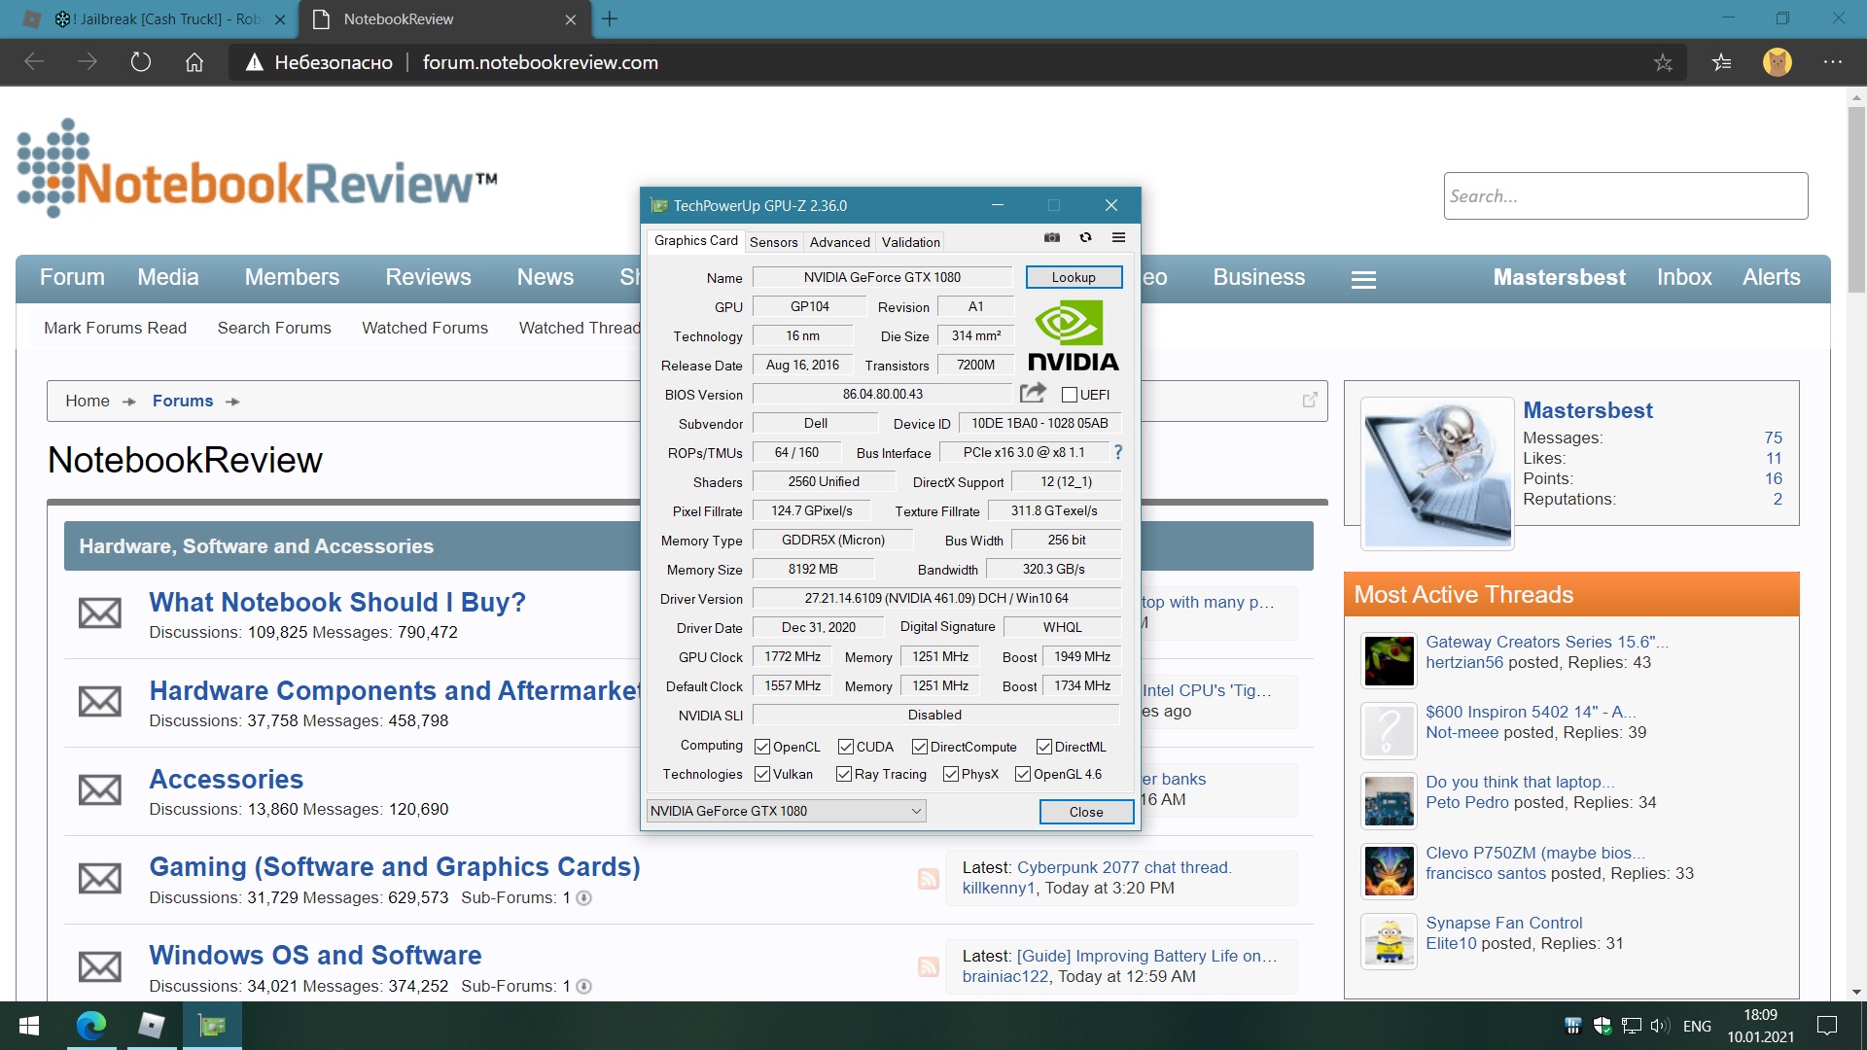Click the GPU-Z Close button
Viewport: 1867px width, 1050px height.
(x=1086, y=812)
